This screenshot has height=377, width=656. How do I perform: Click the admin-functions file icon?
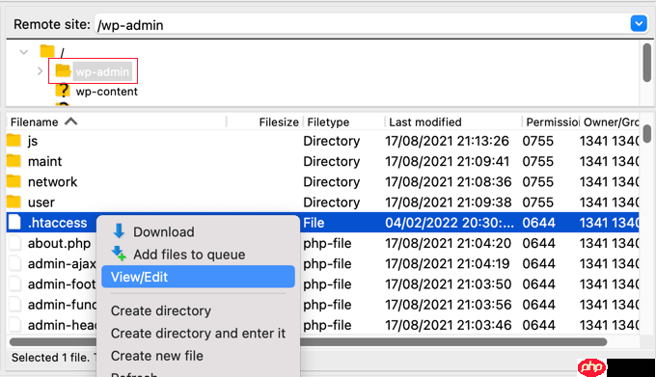(14, 305)
